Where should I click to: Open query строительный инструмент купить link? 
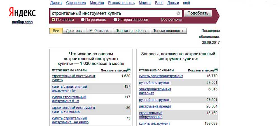(74, 78)
